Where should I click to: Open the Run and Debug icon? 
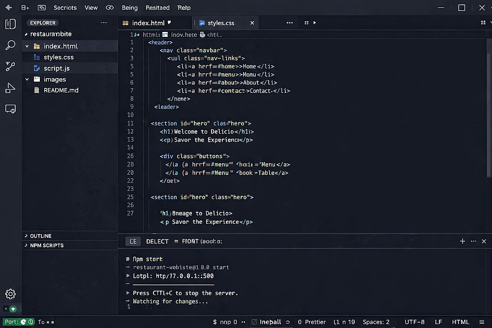click(10, 88)
